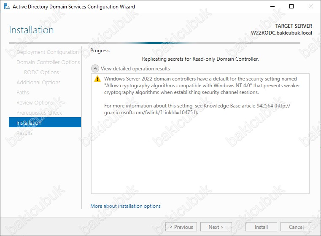Collapse the View detailed operation results chevron

(95, 69)
